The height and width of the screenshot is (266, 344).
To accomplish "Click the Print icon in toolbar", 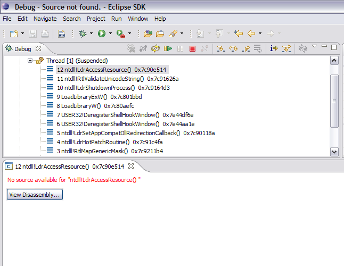I will click(45, 34).
